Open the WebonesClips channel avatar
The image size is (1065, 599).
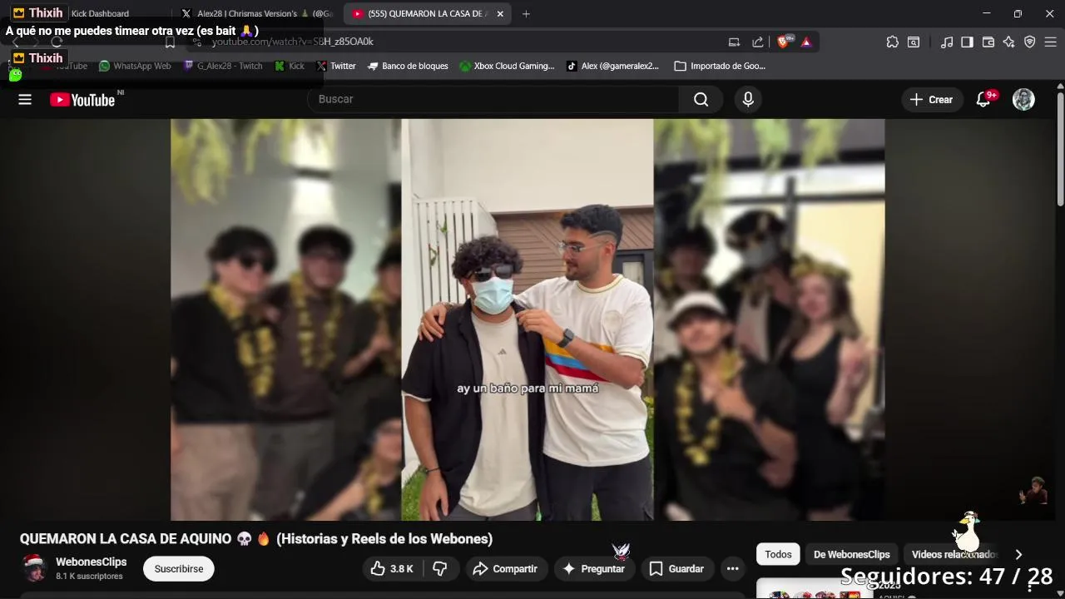click(34, 568)
